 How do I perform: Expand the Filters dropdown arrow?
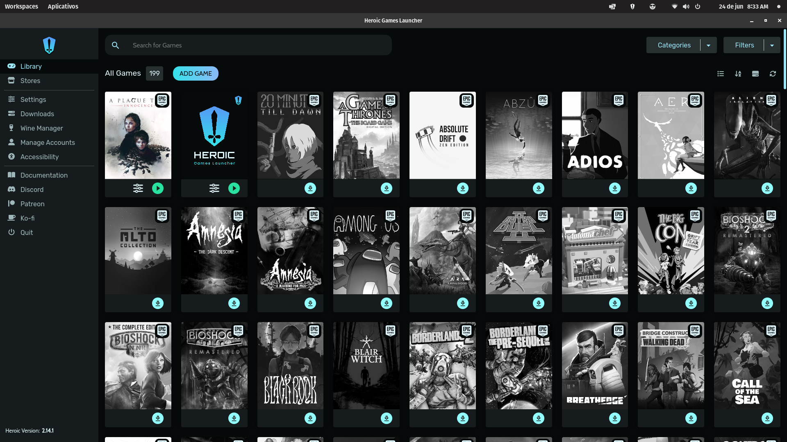click(772, 45)
